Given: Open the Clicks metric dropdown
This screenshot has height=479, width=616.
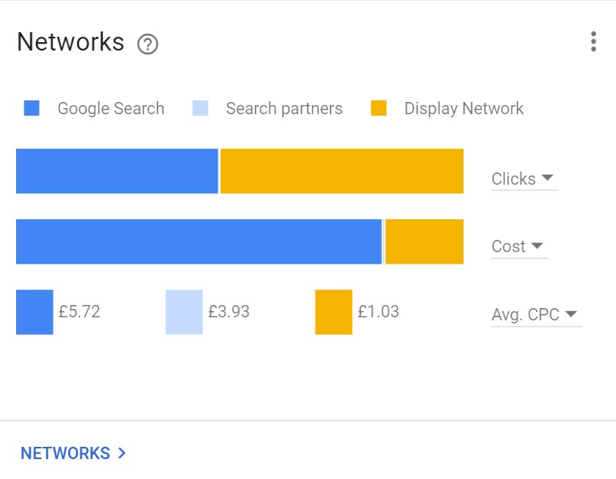Looking at the screenshot, I should click(525, 179).
